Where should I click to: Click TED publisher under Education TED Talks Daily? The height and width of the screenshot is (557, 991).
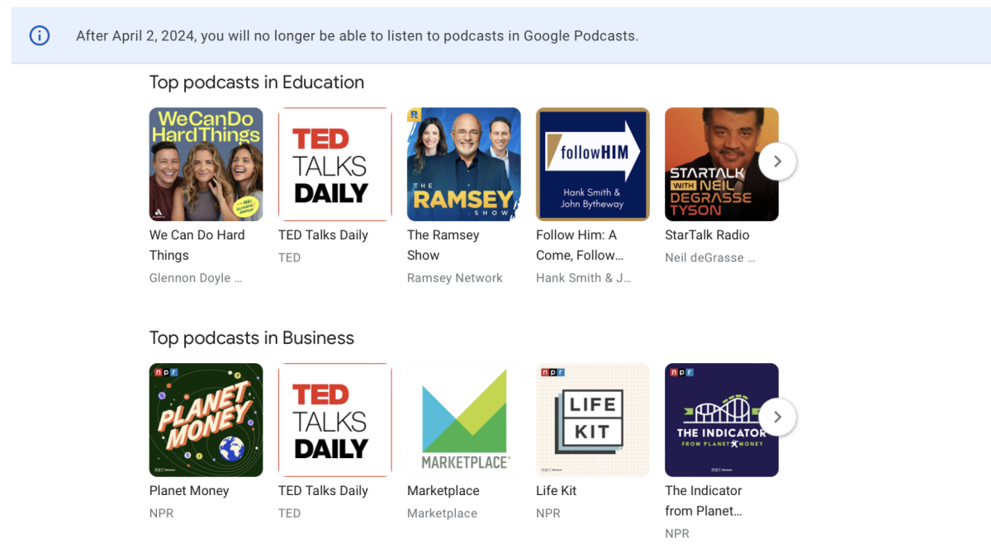(x=289, y=257)
